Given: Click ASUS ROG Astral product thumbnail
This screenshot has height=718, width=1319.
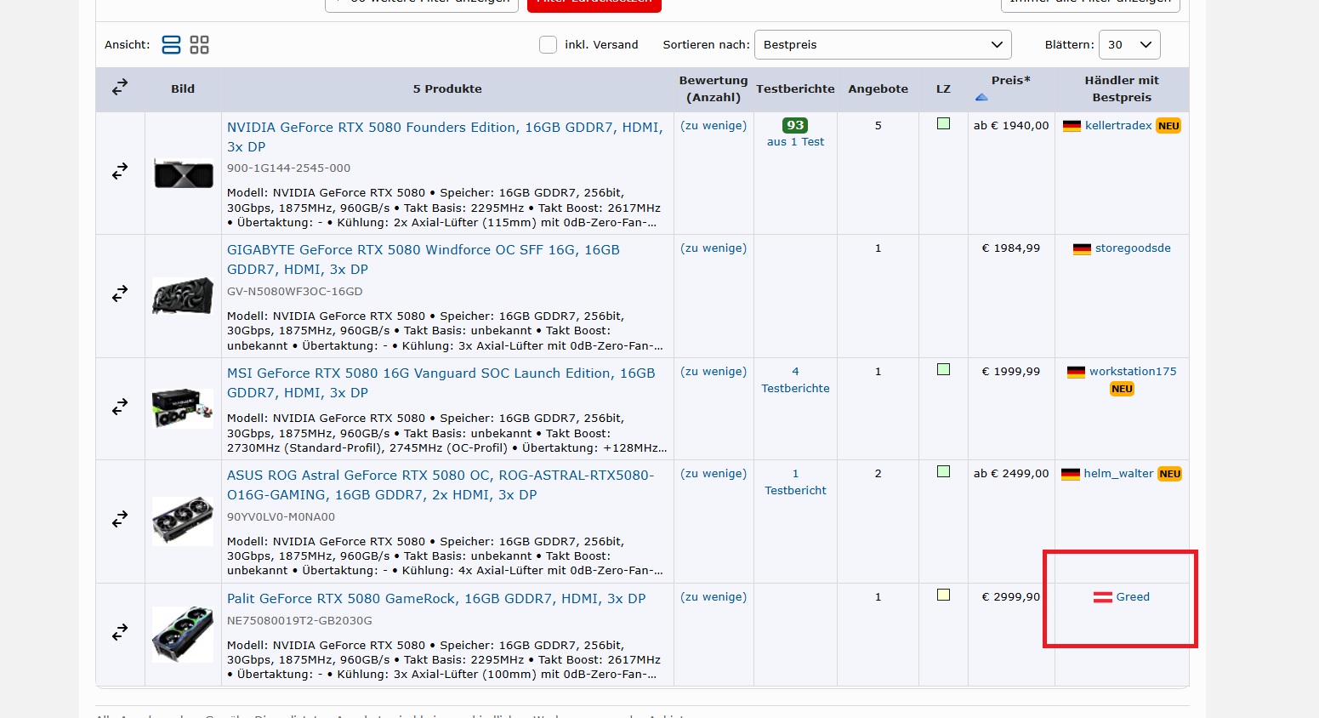Looking at the screenshot, I should [x=183, y=521].
